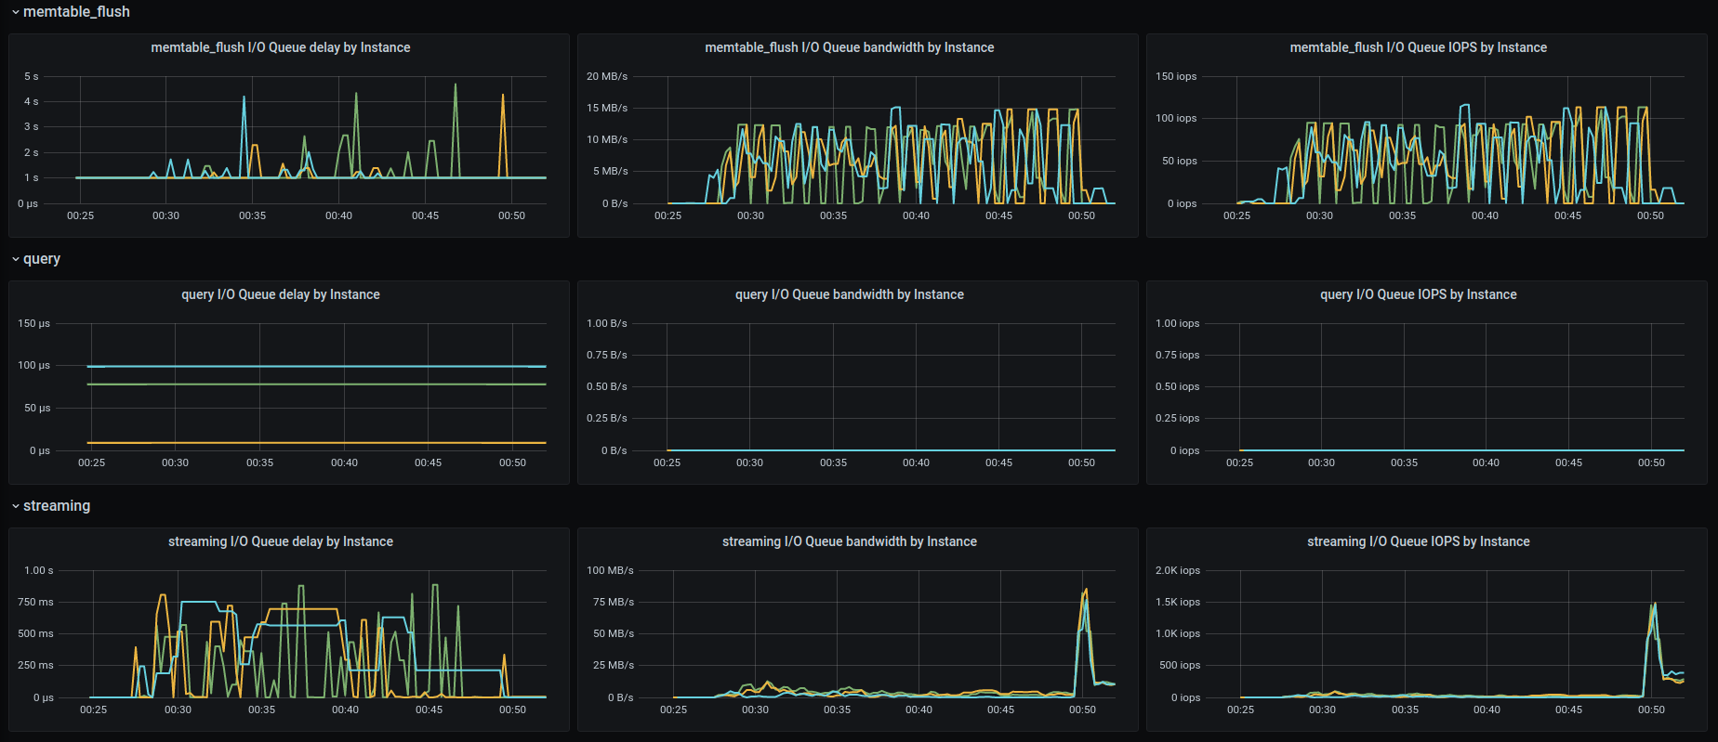Click the "2.0K iops" axis label
Screen dimensions: 1718x742
point(1178,570)
